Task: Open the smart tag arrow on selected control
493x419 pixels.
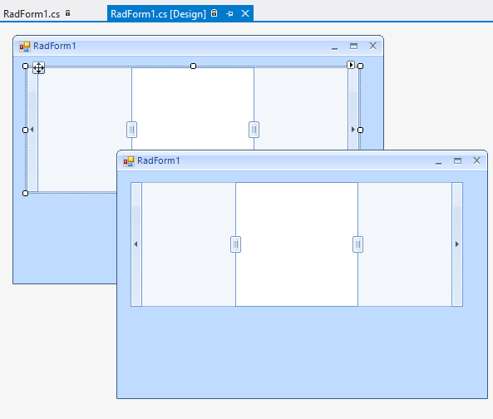Action: [x=351, y=65]
